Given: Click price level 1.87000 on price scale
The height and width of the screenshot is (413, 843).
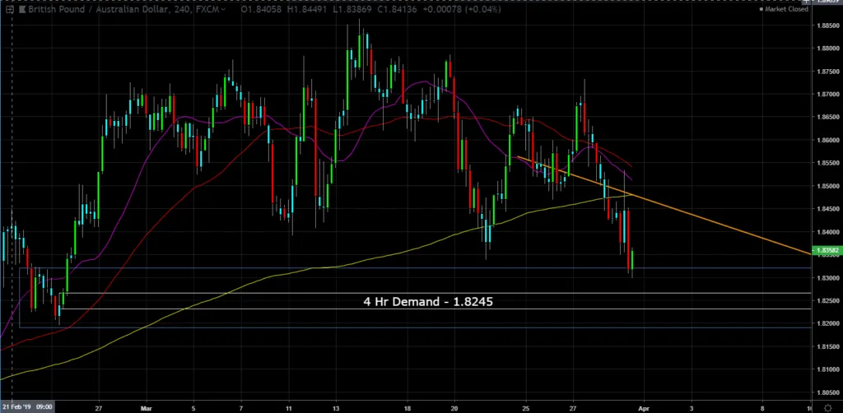Looking at the screenshot, I should click(x=827, y=95).
